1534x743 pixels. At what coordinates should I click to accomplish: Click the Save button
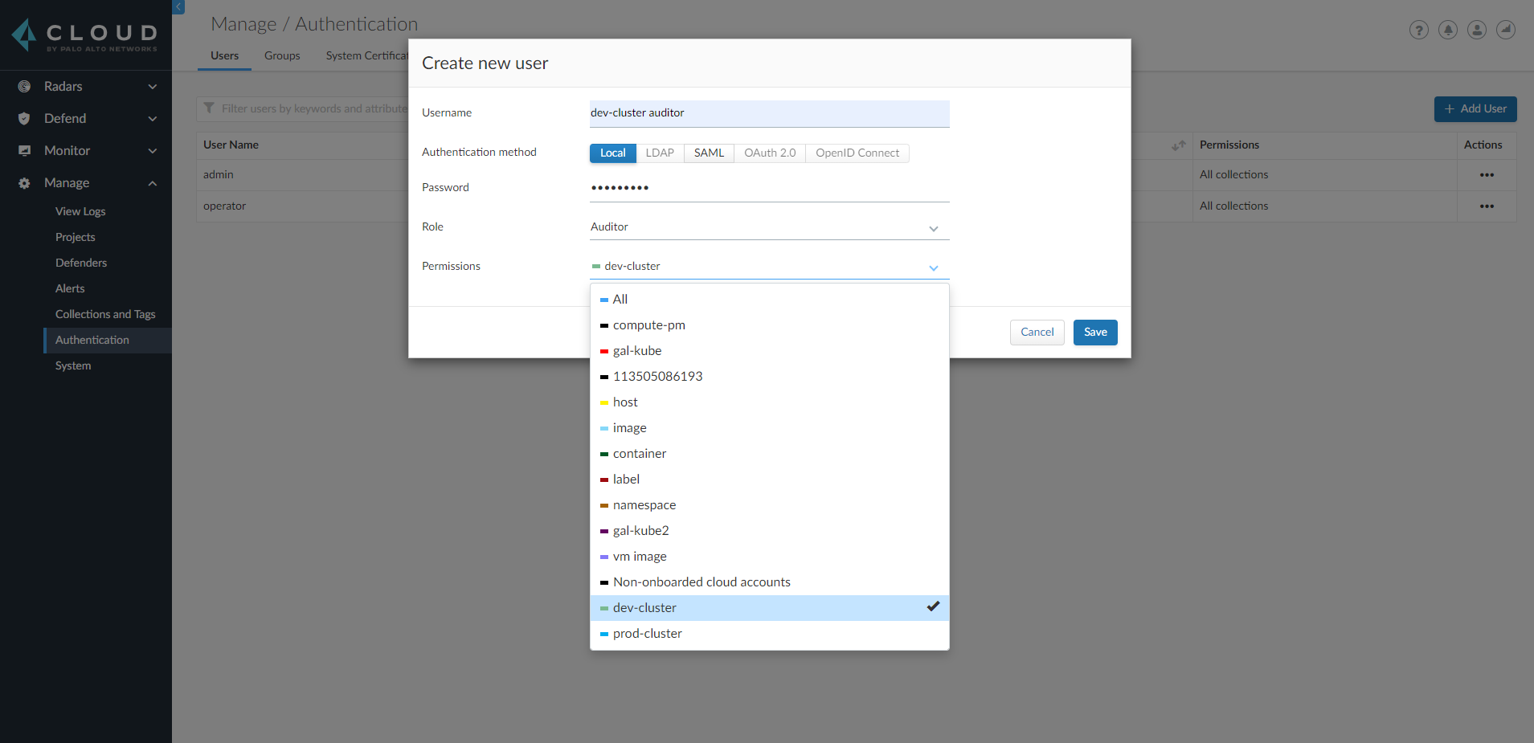(x=1095, y=333)
